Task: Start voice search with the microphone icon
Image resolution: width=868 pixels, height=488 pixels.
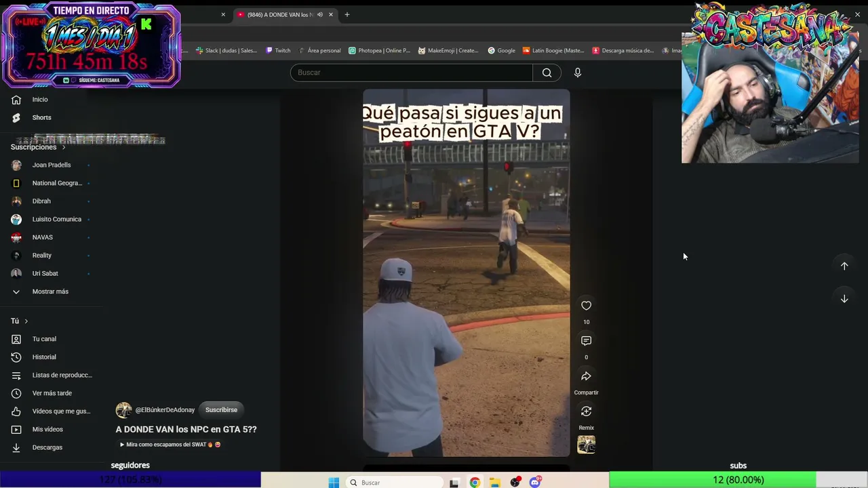Action: pos(578,73)
